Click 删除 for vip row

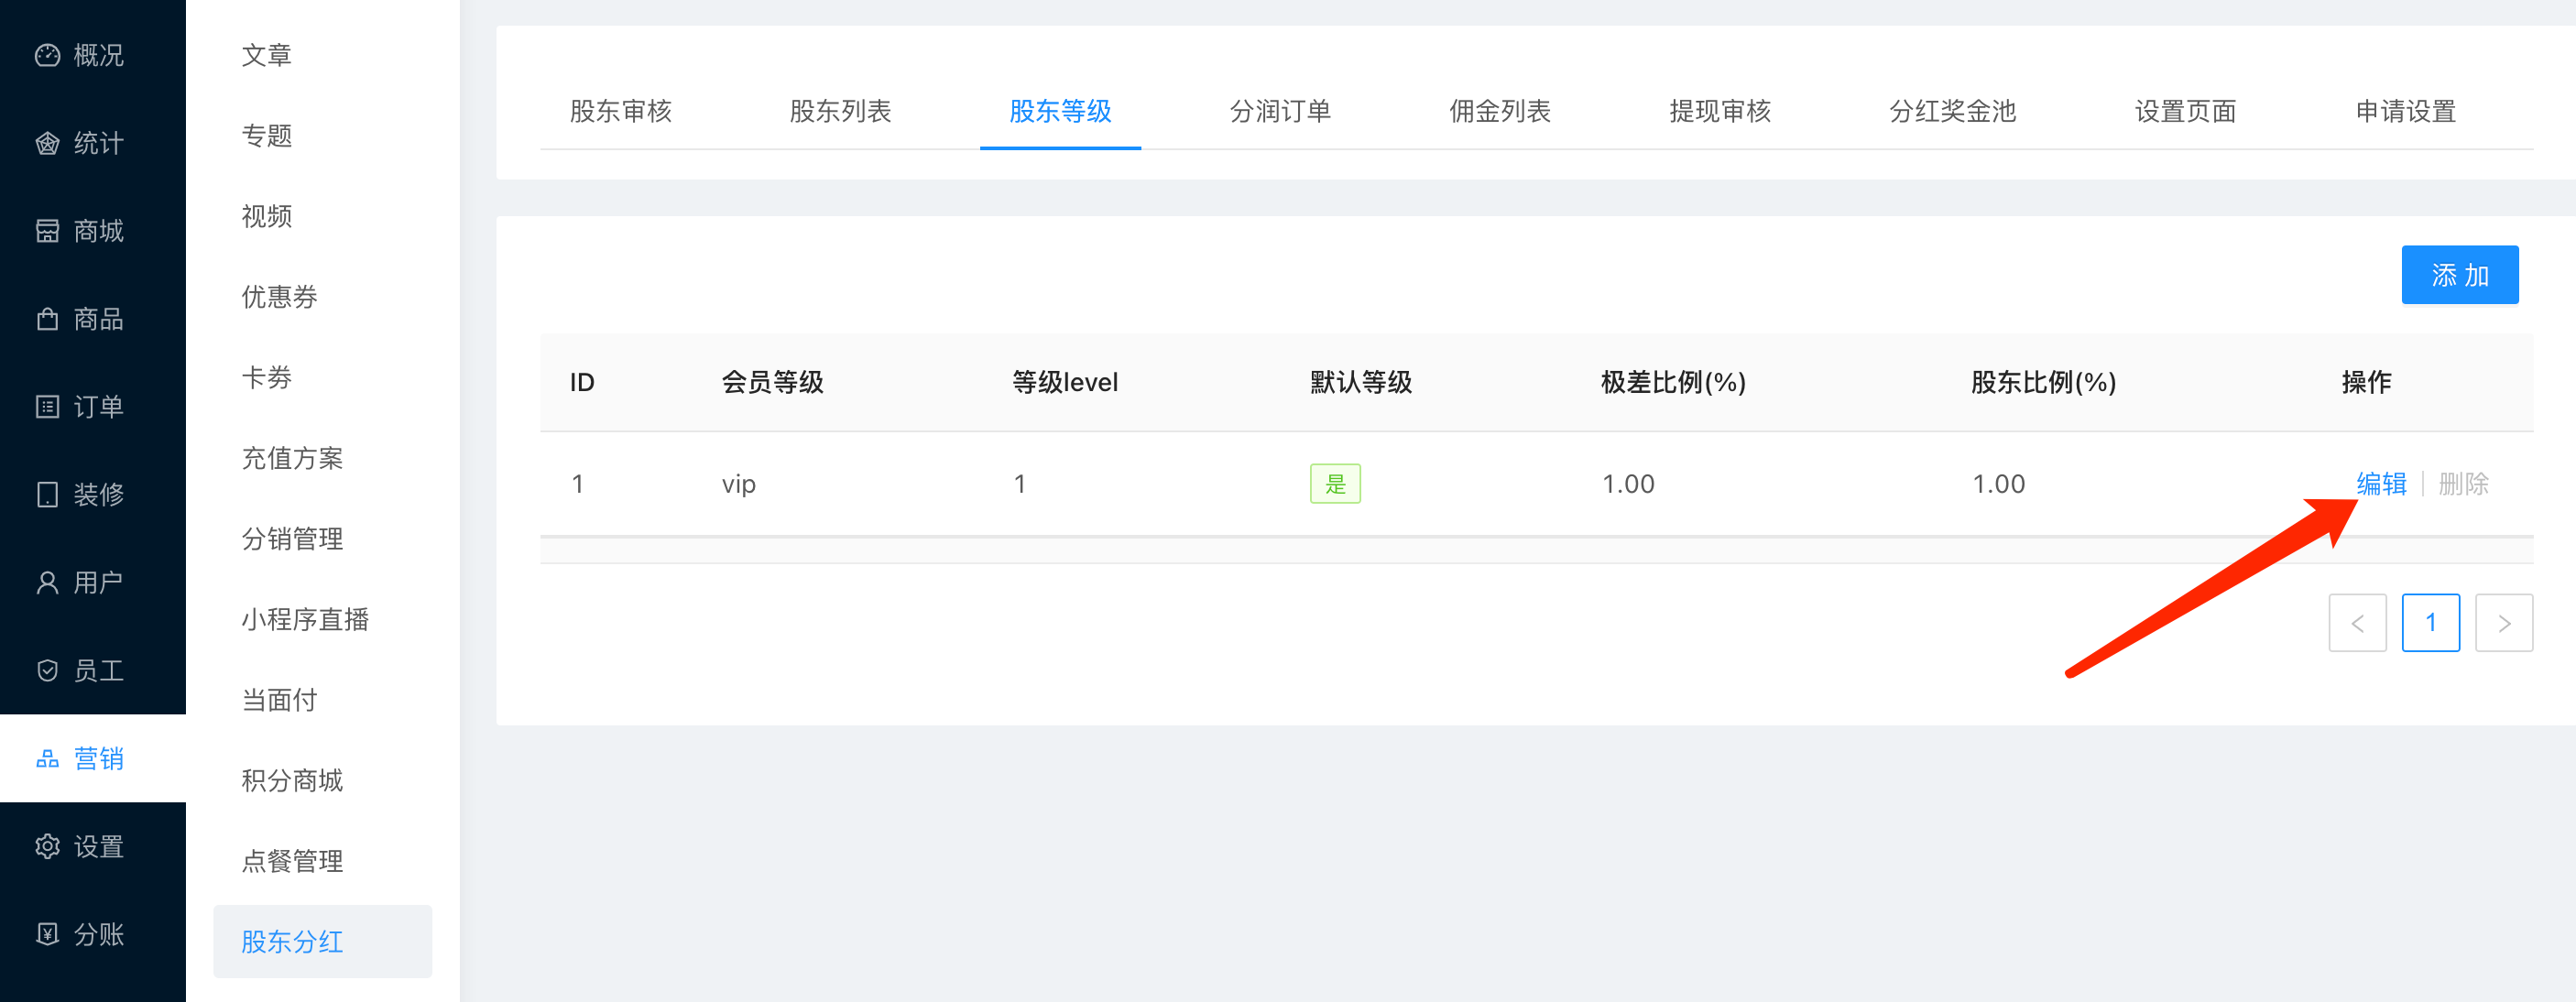coord(2463,484)
